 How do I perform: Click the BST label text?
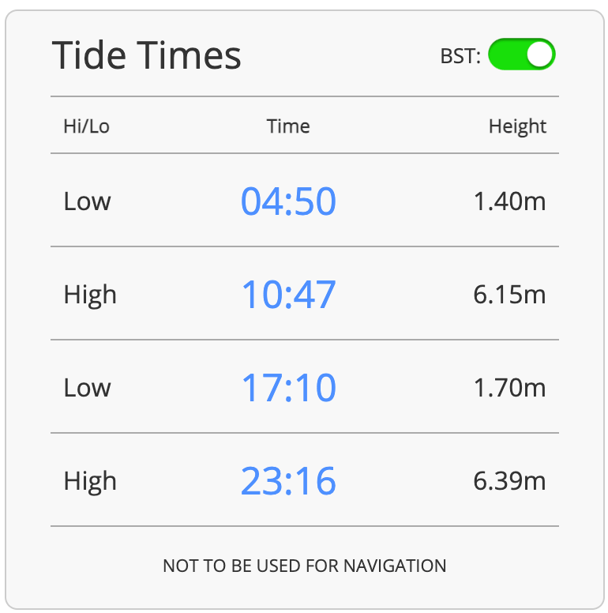pyautogui.click(x=460, y=56)
